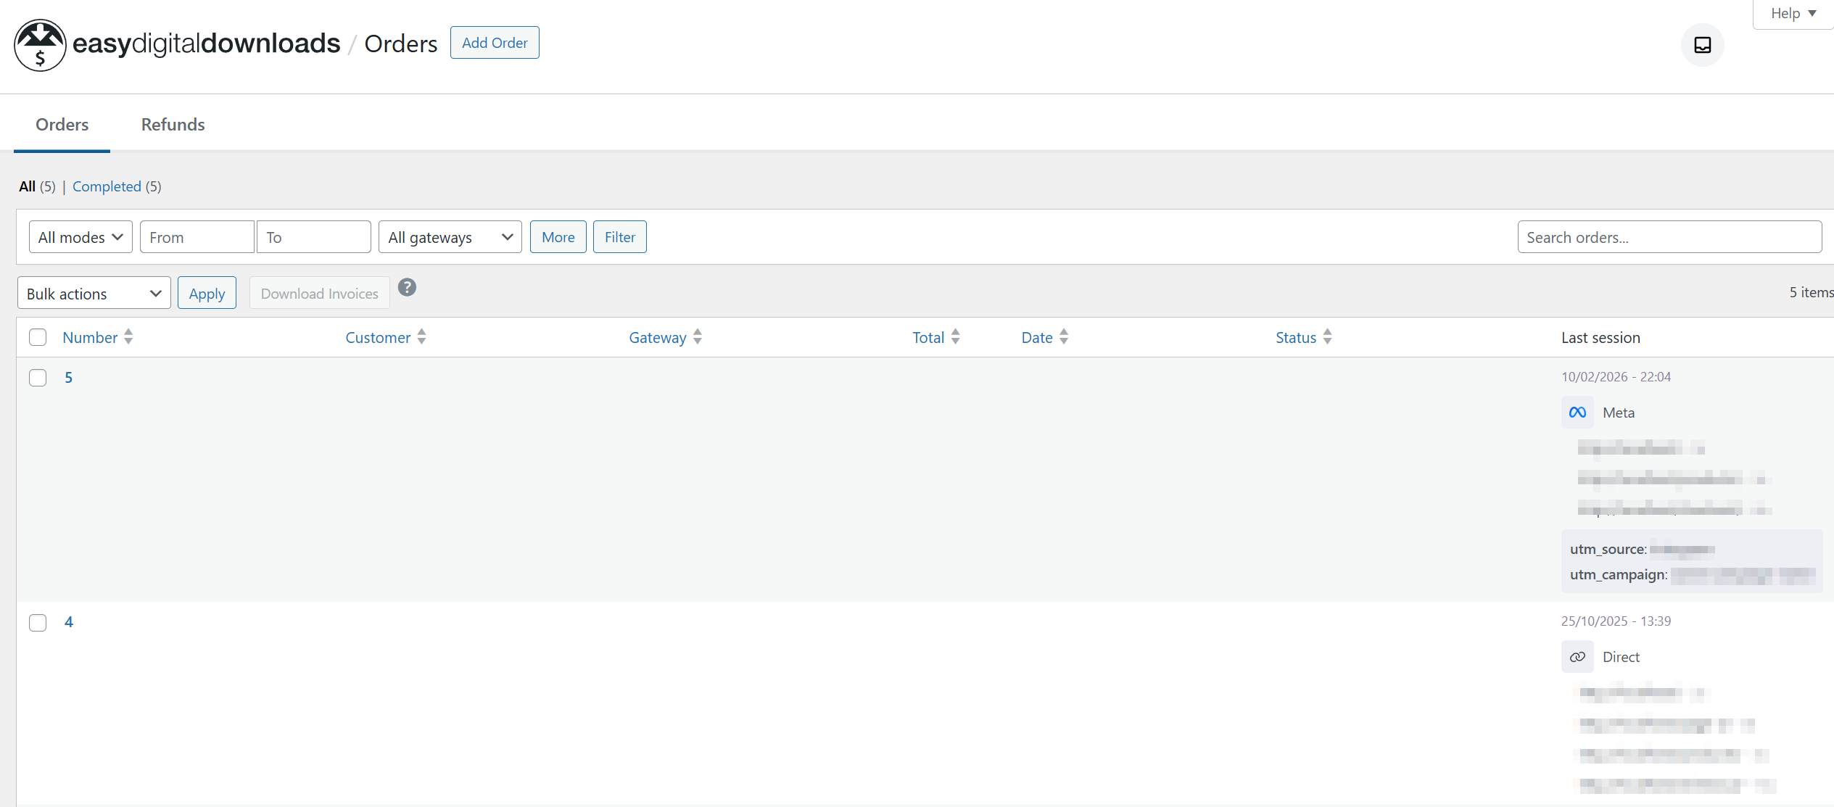Screen dimensions: 1834x807
Task: Open the notifications inbox icon
Action: (1702, 45)
